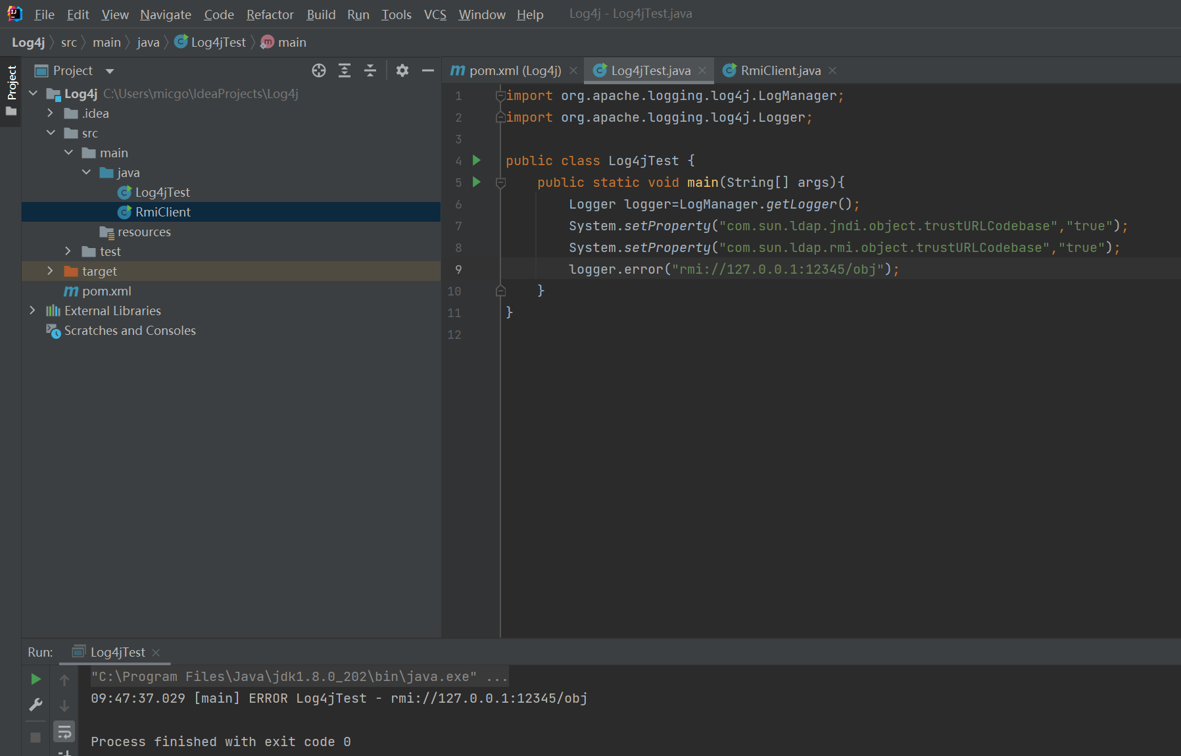Collapse the java folder
1181x756 pixels.
tap(86, 172)
